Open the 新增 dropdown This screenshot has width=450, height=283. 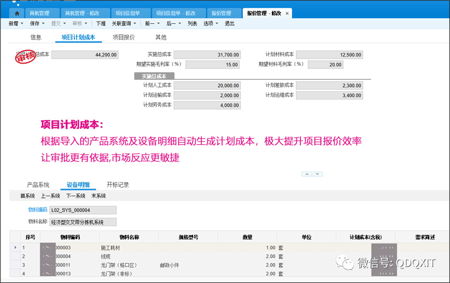tap(19, 23)
